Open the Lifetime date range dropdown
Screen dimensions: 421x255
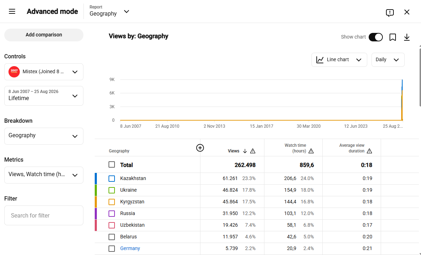point(44,95)
